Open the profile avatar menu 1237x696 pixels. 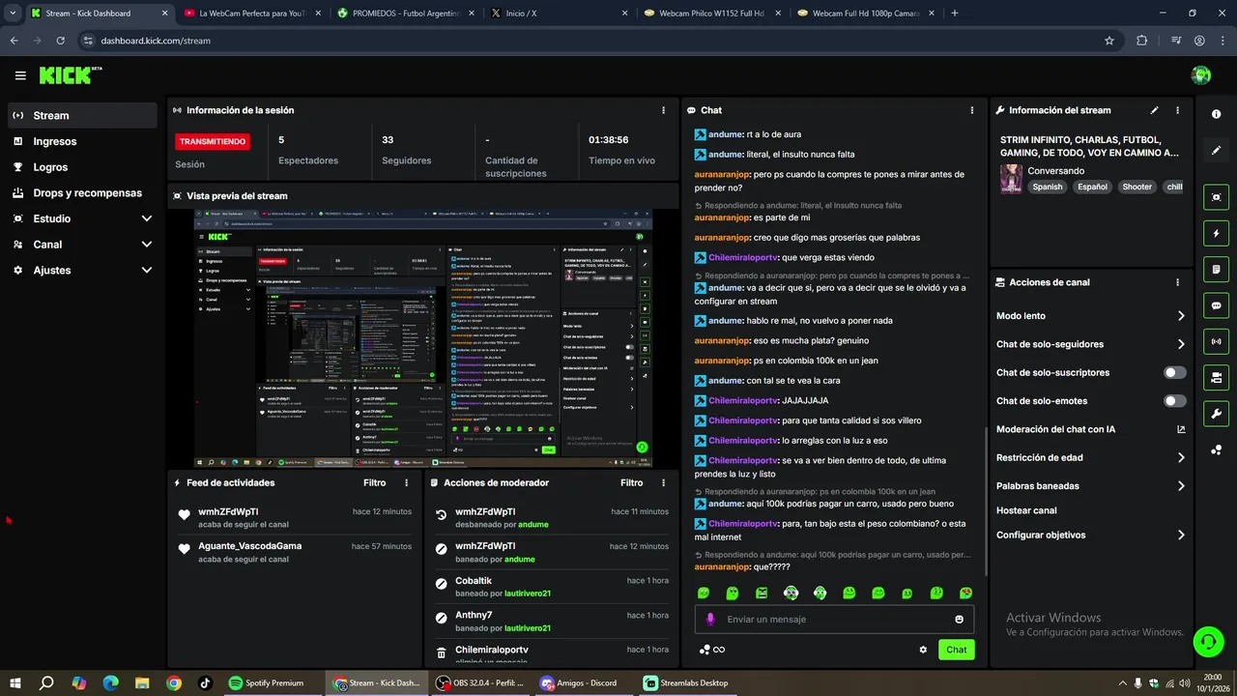coord(1201,75)
